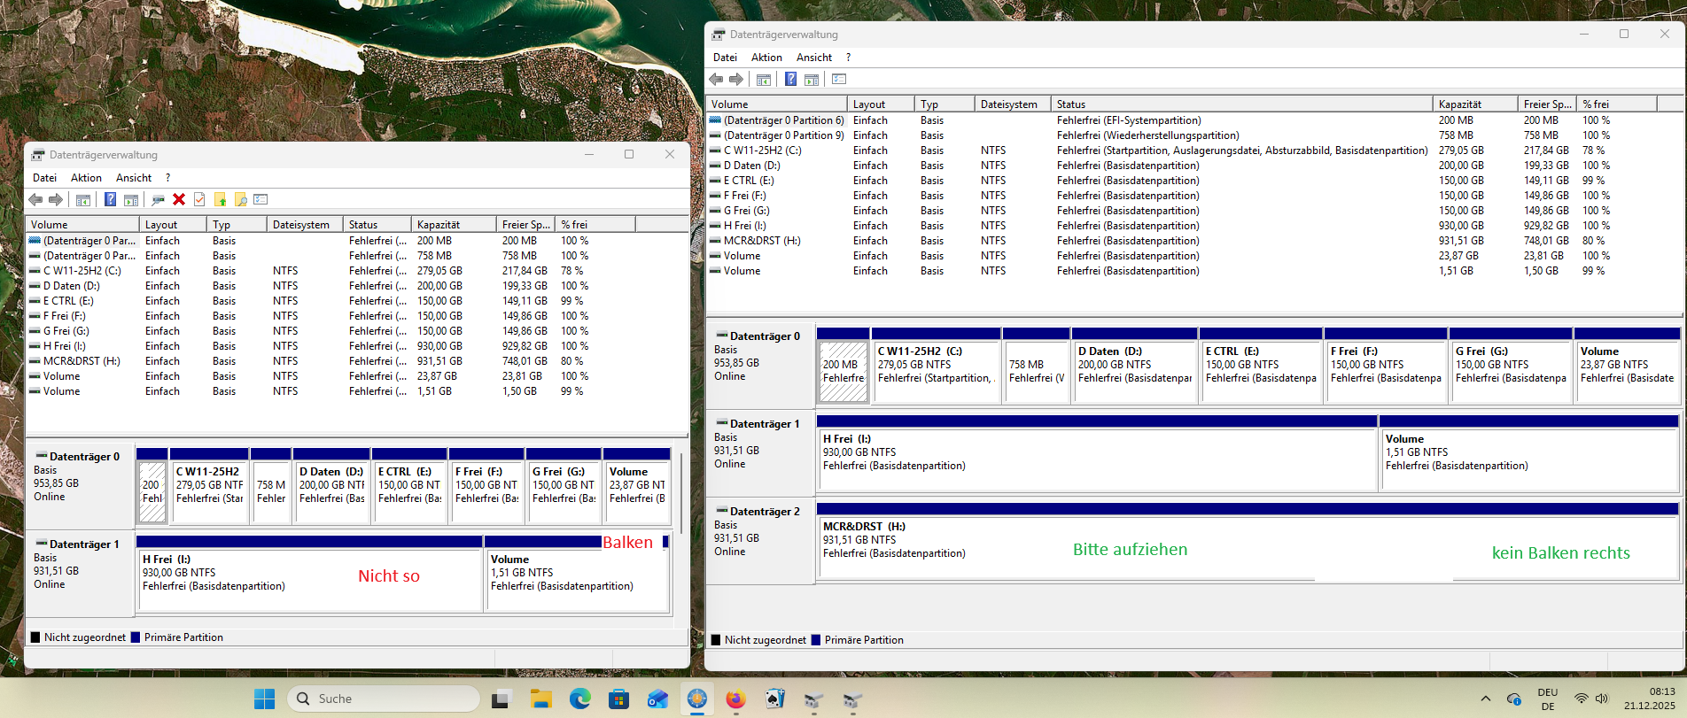The height and width of the screenshot is (718, 1687).
Task: Open Aktion menu in the larger window
Action: tap(766, 58)
